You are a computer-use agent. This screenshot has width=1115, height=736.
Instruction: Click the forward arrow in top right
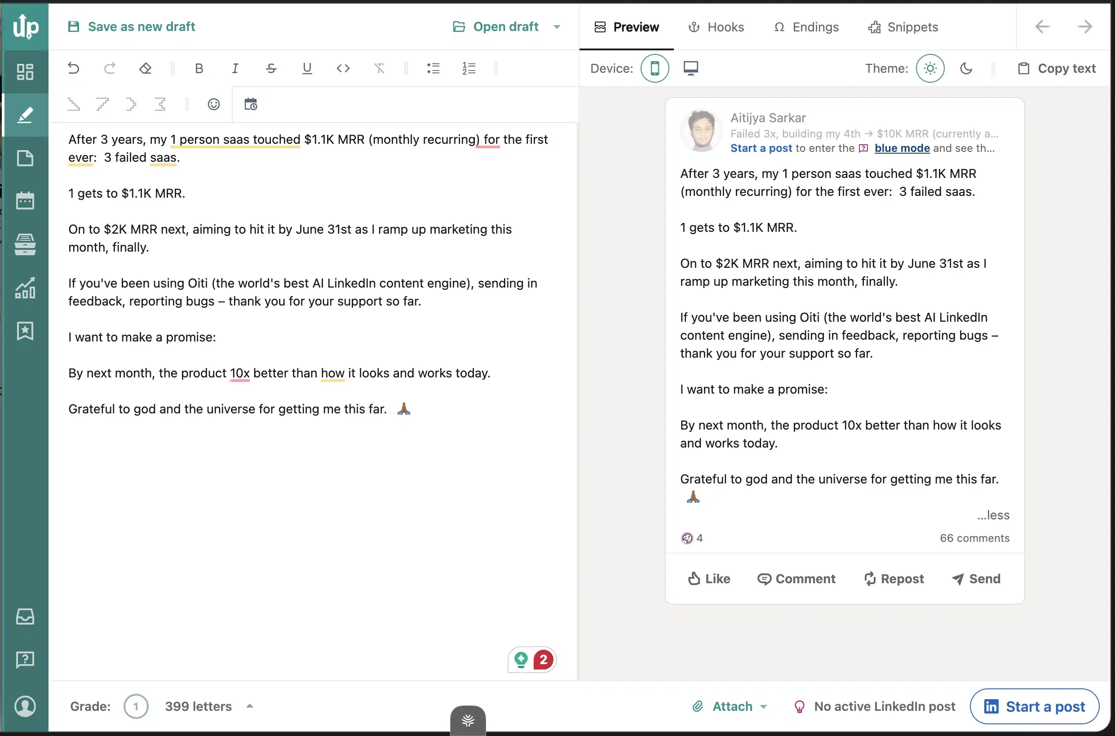(x=1084, y=27)
